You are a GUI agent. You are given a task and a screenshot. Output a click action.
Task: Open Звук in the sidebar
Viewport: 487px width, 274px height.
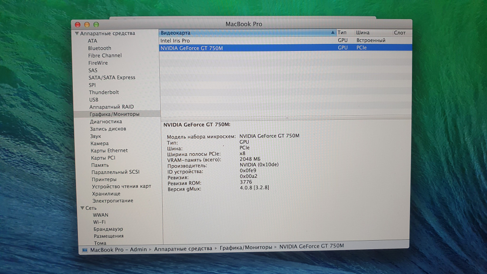tap(95, 136)
